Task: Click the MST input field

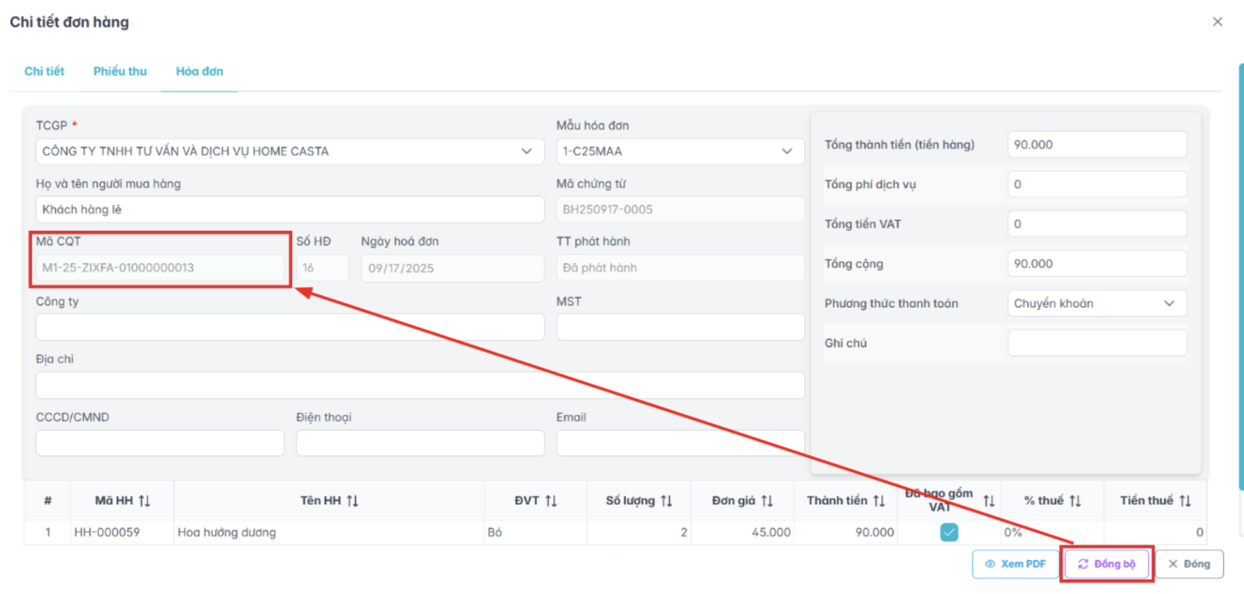Action: pos(680,327)
